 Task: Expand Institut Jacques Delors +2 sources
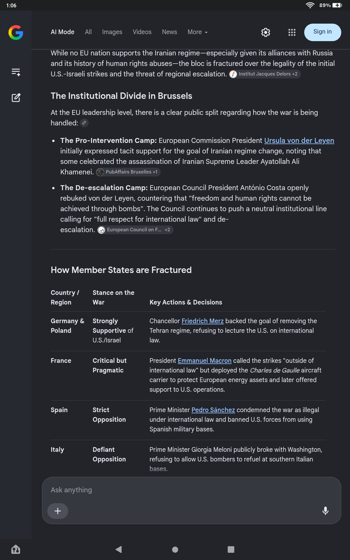click(x=265, y=74)
